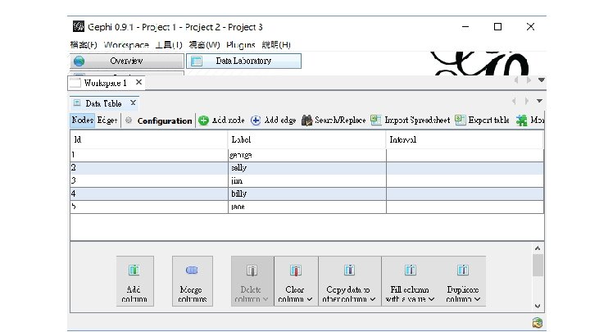This screenshot has height=332, width=590.
Task: Select the Data Table tab
Action: click(103, 103)
